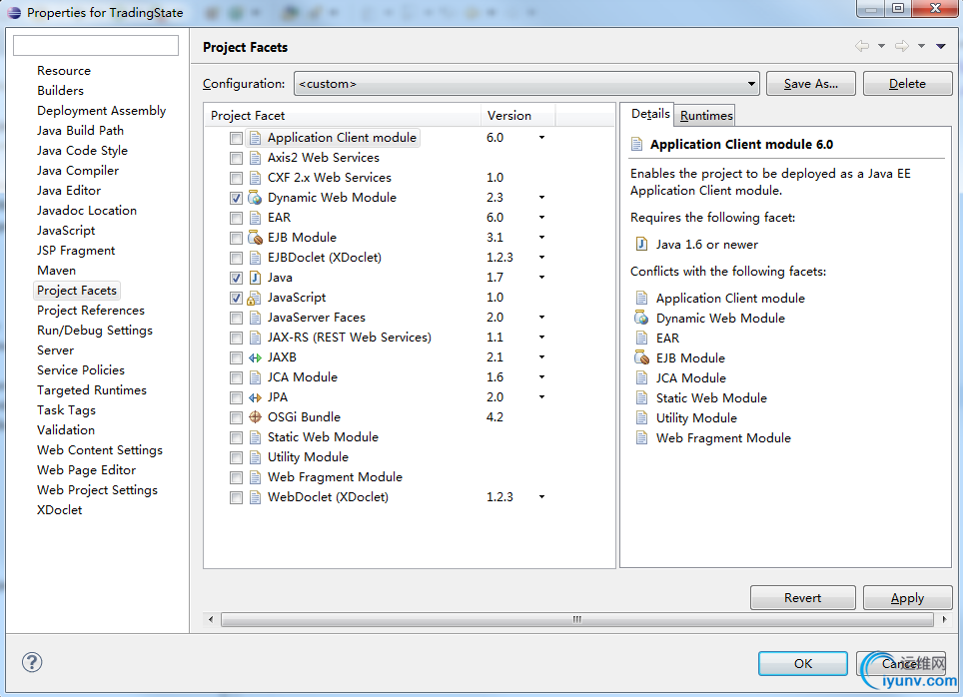The image size is (963, 697).
Task: Click the OSGi Bundle facet icon
Action: point(255,417)
